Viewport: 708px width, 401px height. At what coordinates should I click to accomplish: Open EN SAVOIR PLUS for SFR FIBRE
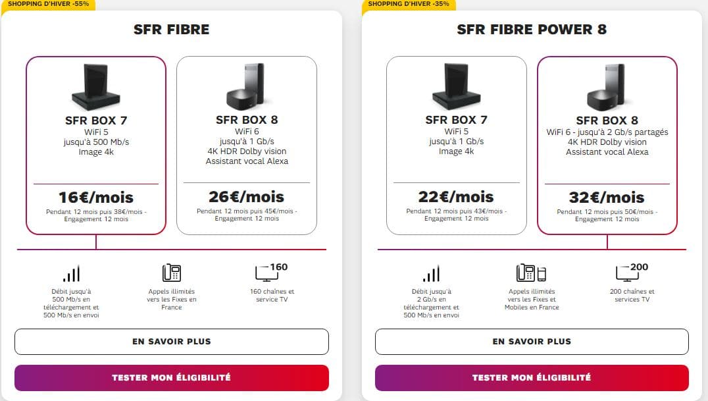click(171, 341)
